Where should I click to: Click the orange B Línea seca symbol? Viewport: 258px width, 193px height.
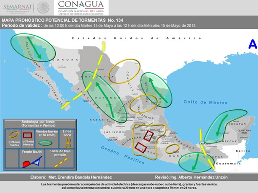click(x=68, y=143)
